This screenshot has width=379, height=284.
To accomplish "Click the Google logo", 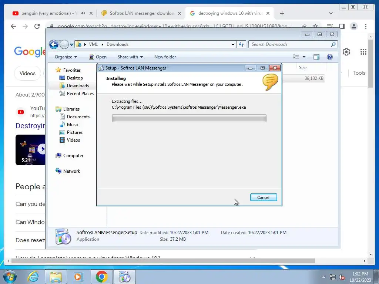I will 30,52.
